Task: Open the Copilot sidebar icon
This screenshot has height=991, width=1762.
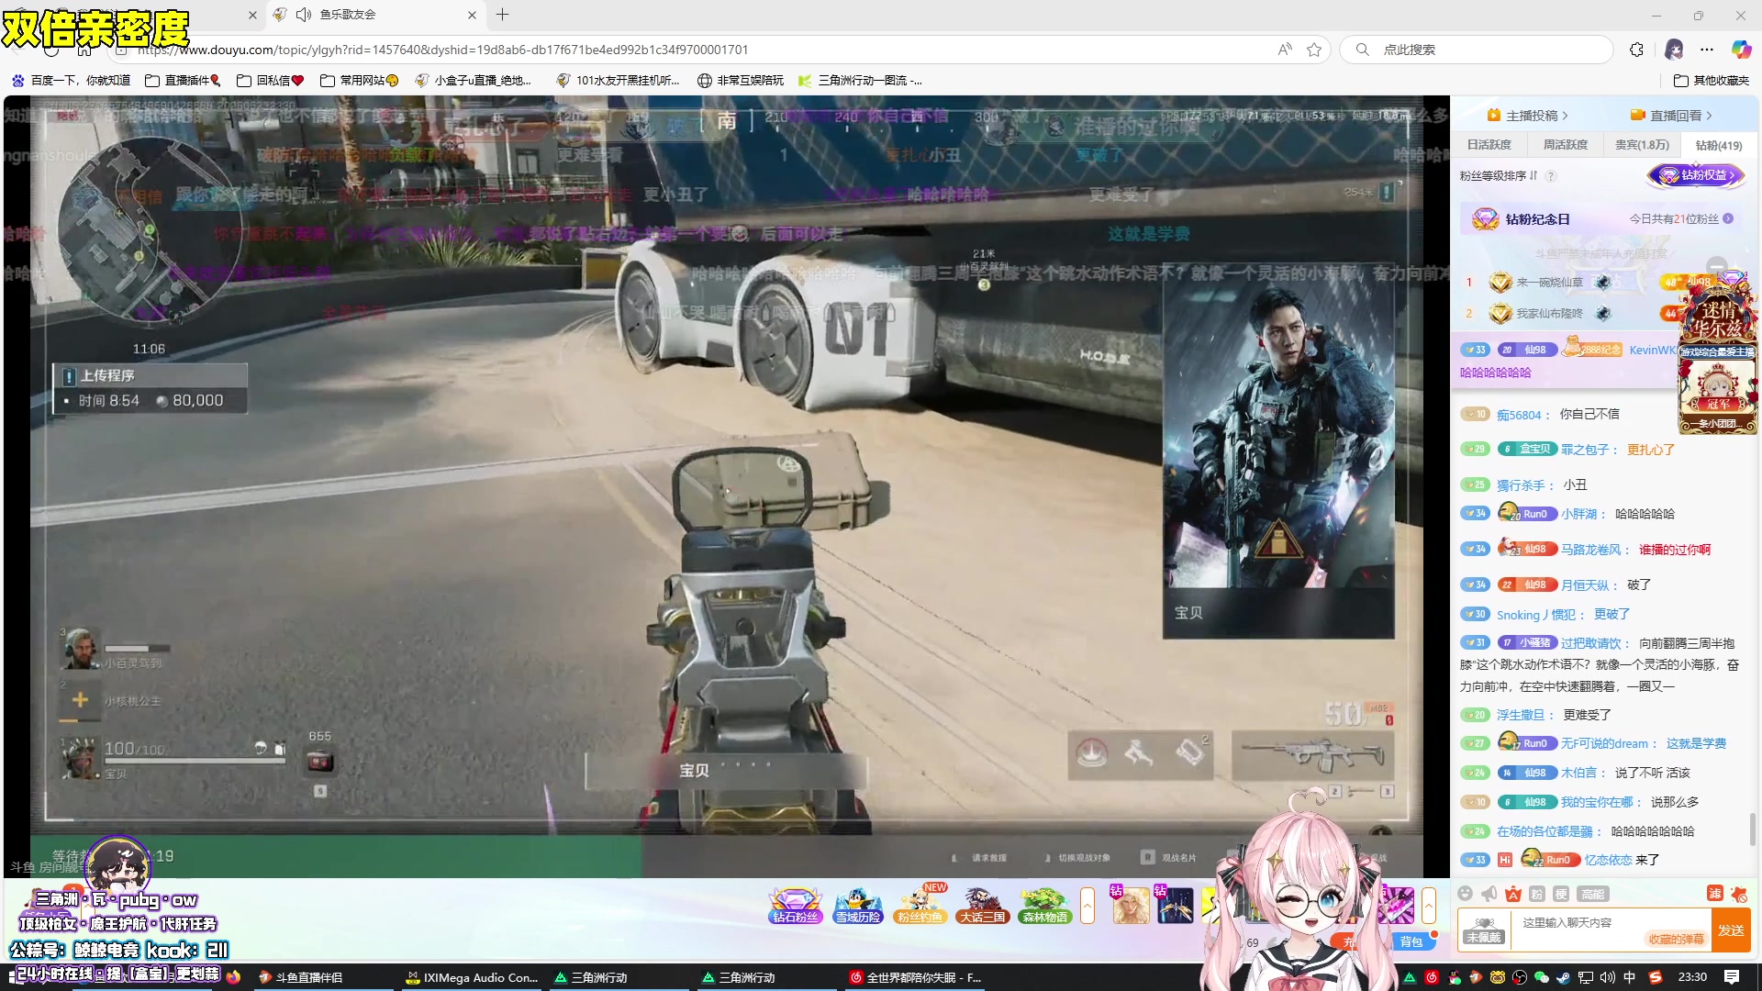Action: click(1740, 50)
